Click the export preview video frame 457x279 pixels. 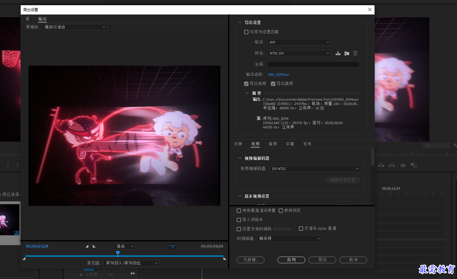[124, 135]
